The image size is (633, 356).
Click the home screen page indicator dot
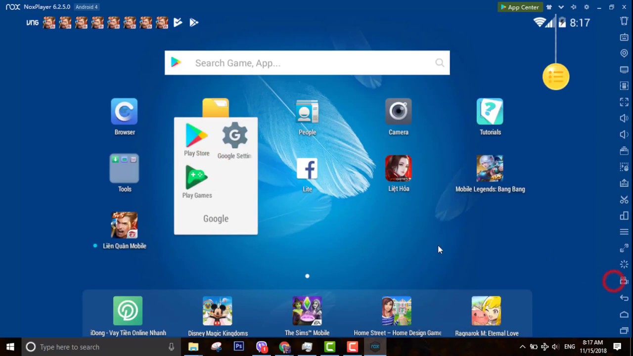(307, 276)
